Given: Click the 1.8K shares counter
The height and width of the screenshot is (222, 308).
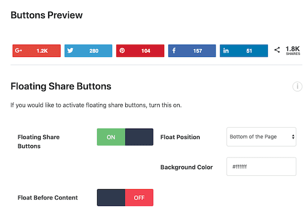Looking at the screenshot, I should pos(293,51).
